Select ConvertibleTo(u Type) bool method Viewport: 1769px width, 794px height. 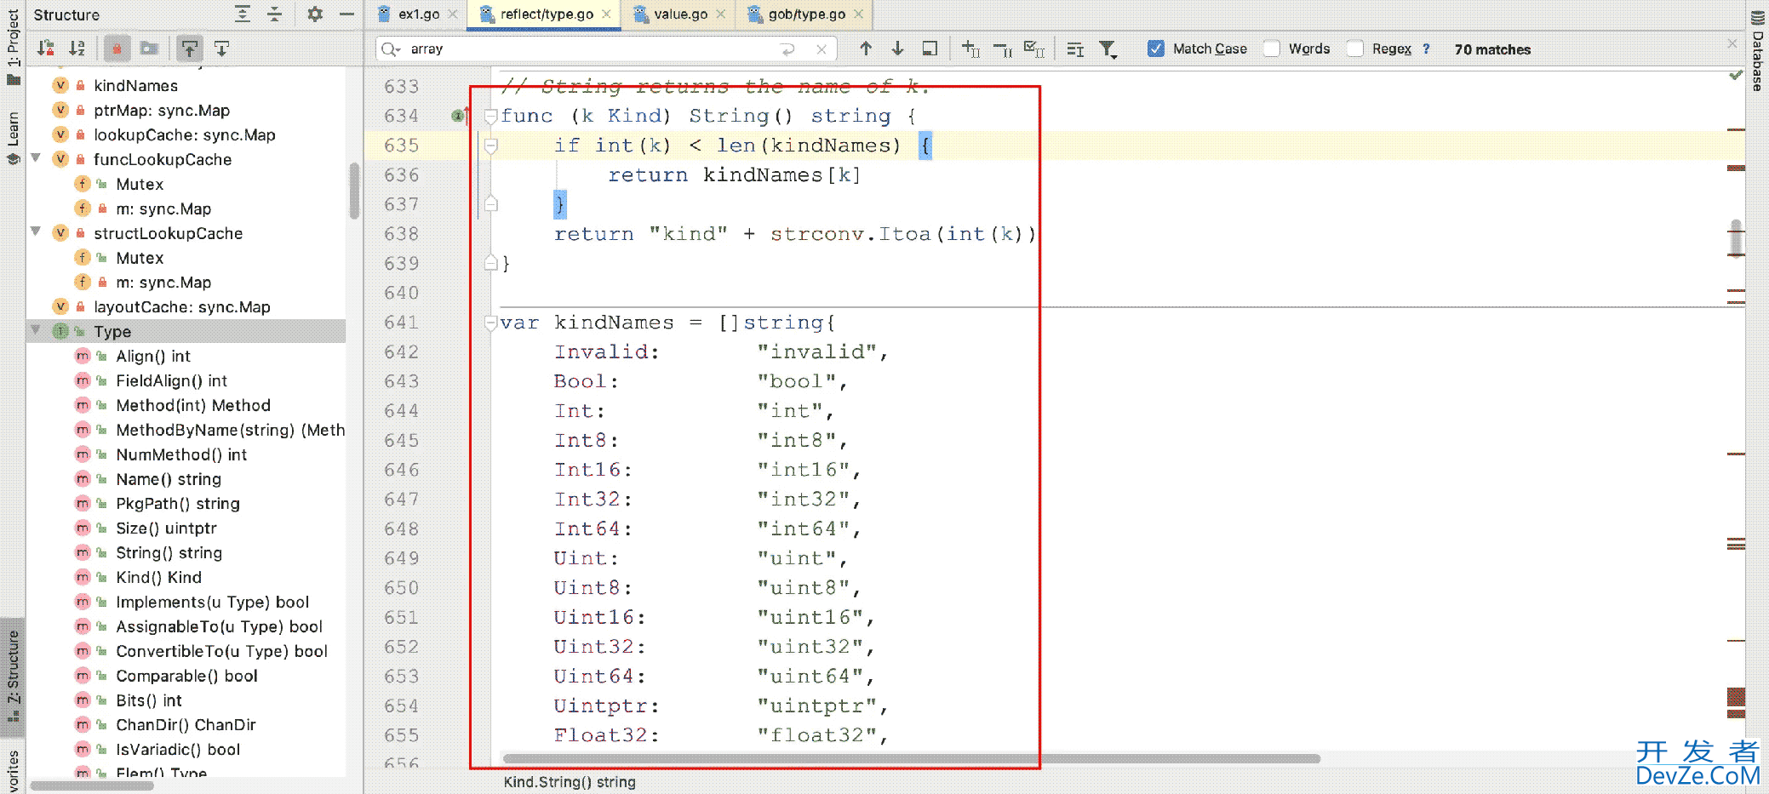221,651
